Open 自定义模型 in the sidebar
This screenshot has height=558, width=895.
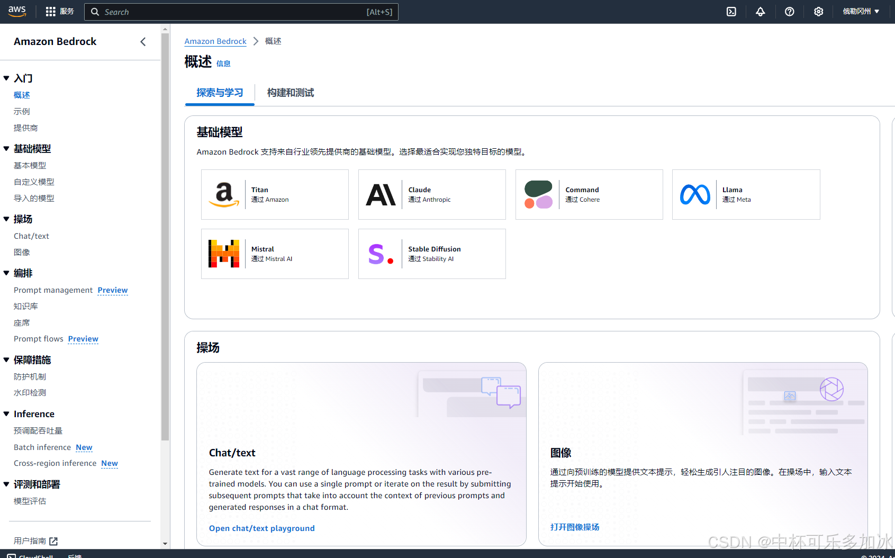tap(34, 182)
